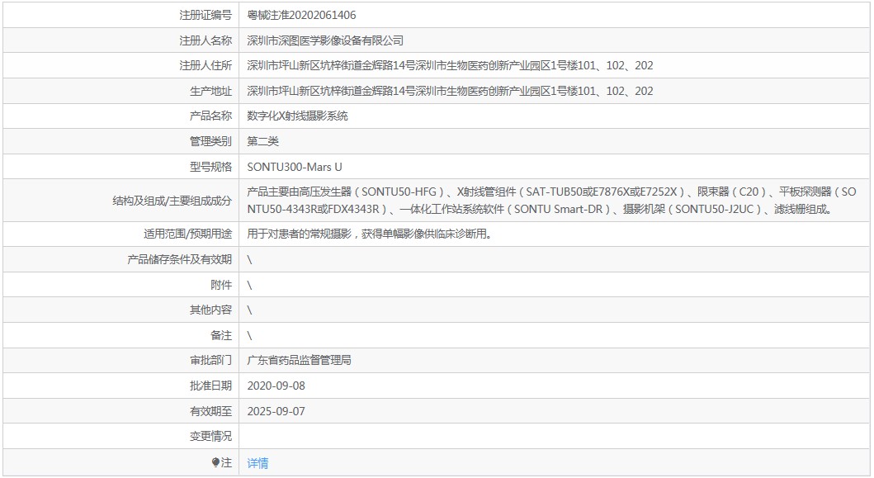The image size is (874, 478).
Task: Click the lightbulb icon beside 注
Action: 215,462
